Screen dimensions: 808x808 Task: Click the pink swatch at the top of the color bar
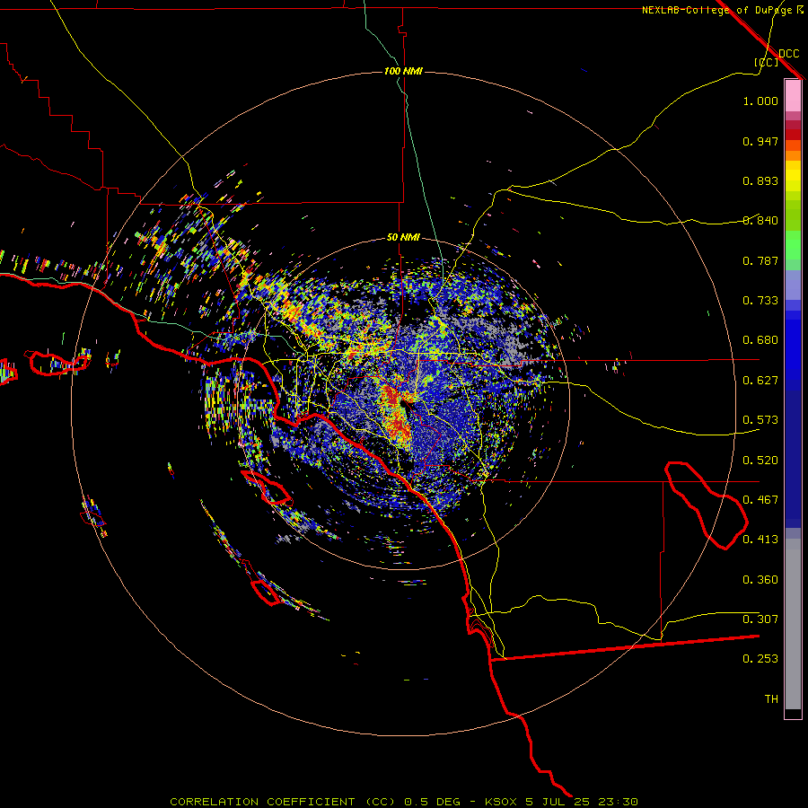[793, 95]
